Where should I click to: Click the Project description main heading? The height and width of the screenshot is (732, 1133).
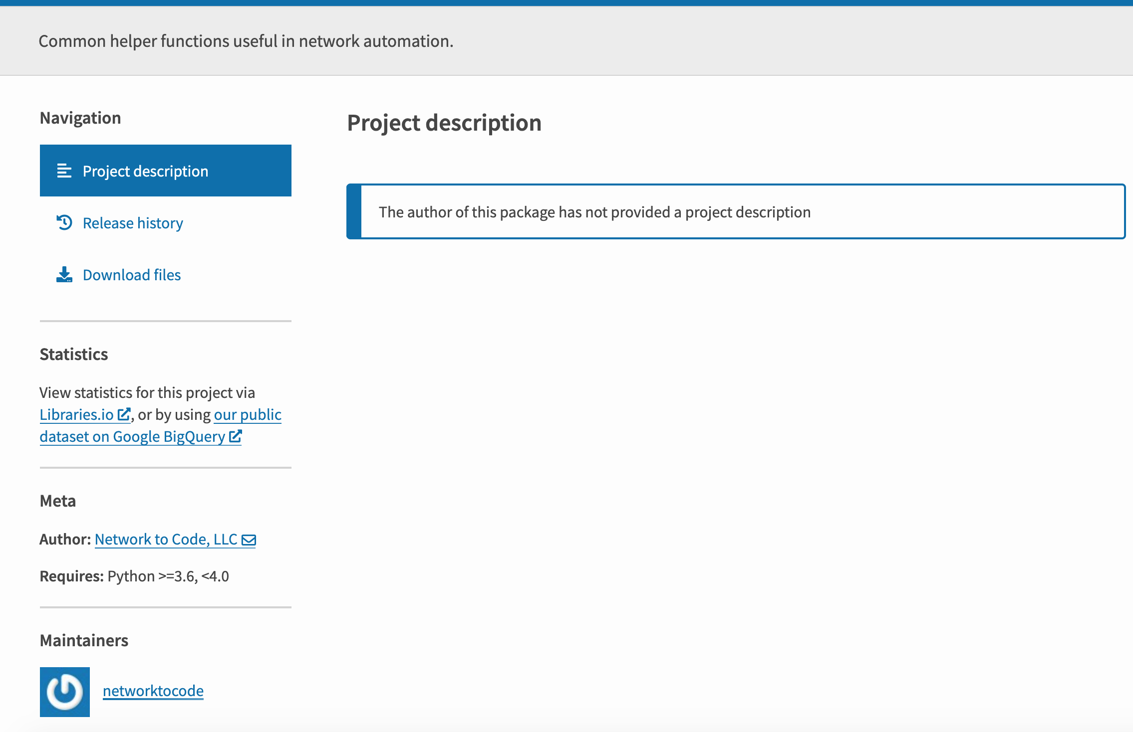click(x=444, y=123)
